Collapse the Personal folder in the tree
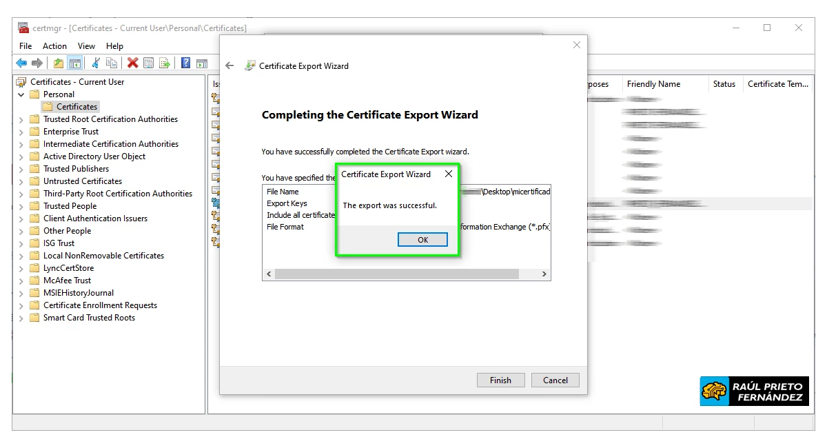Viewport: 827px width, 448px height. (x=20, y=94)
